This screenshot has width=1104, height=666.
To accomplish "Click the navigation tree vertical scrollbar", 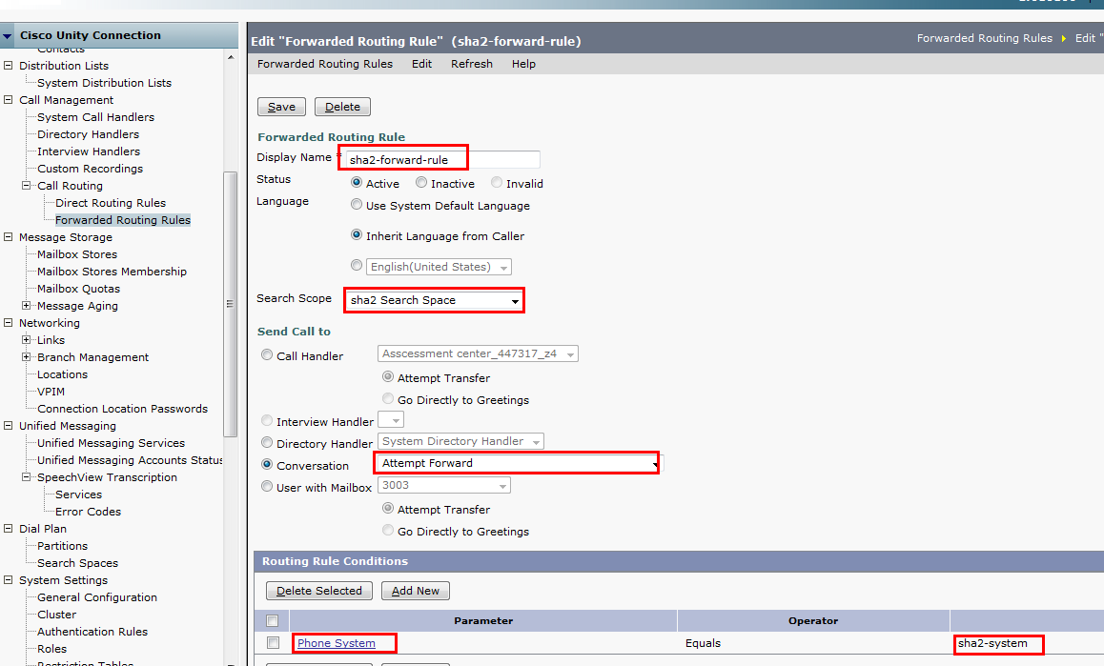I will pyautogui.click(x=230, y=304).
